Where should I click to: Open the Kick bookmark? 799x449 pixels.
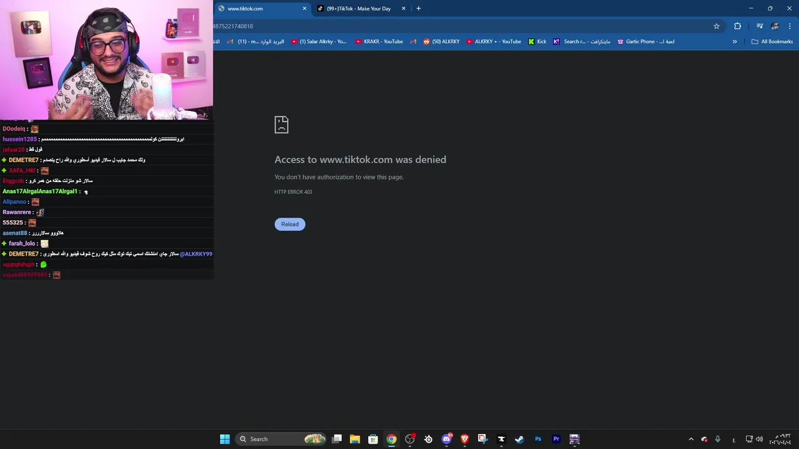pyautogui.click(x=537, y=42)
